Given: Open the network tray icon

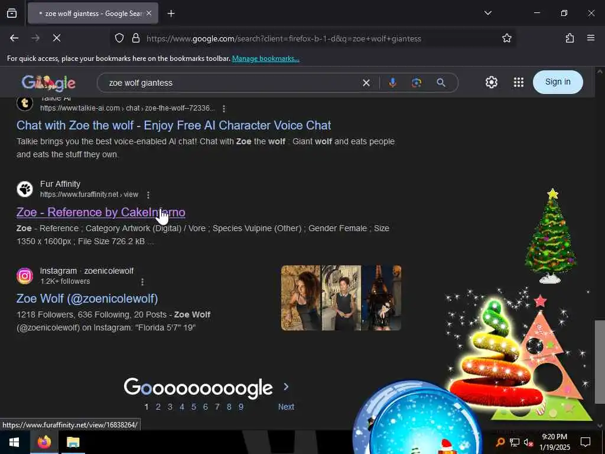Looking at the screenshot, I should pyautogui.click(x=515, y=442).
